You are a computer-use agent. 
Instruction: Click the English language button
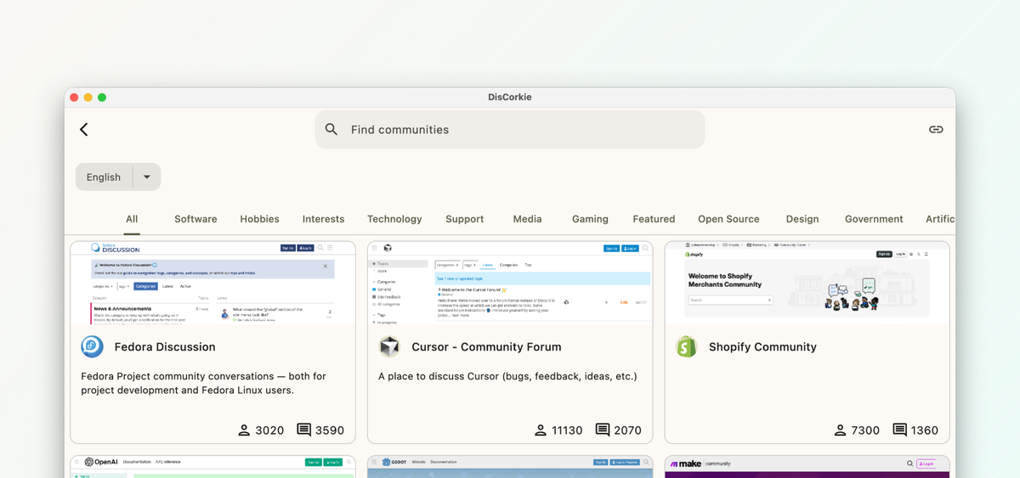click(x=104, y=177)
